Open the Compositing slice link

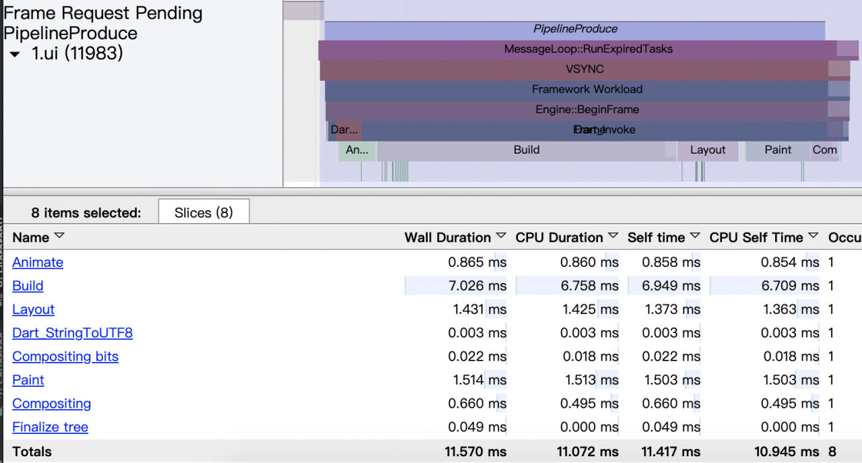[51, 404]
